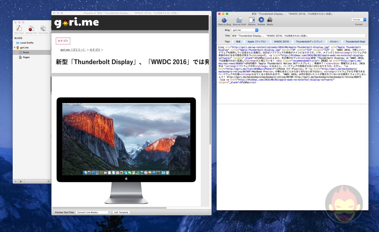
Task: Click the Edit Post icon
Action: point(43,28)
